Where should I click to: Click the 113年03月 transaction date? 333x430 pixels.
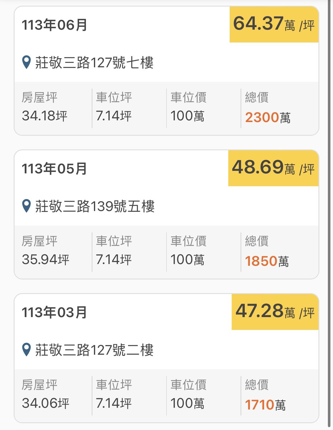pos(54,313)
